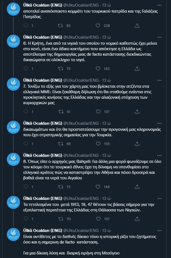Open the Ülkü Ocakları avatar on tweet 6
Image resolution: width=171 pixels, height=258 pixels.
[13, 42]
